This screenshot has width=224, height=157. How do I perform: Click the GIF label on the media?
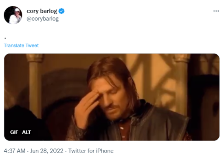(14, 132)
